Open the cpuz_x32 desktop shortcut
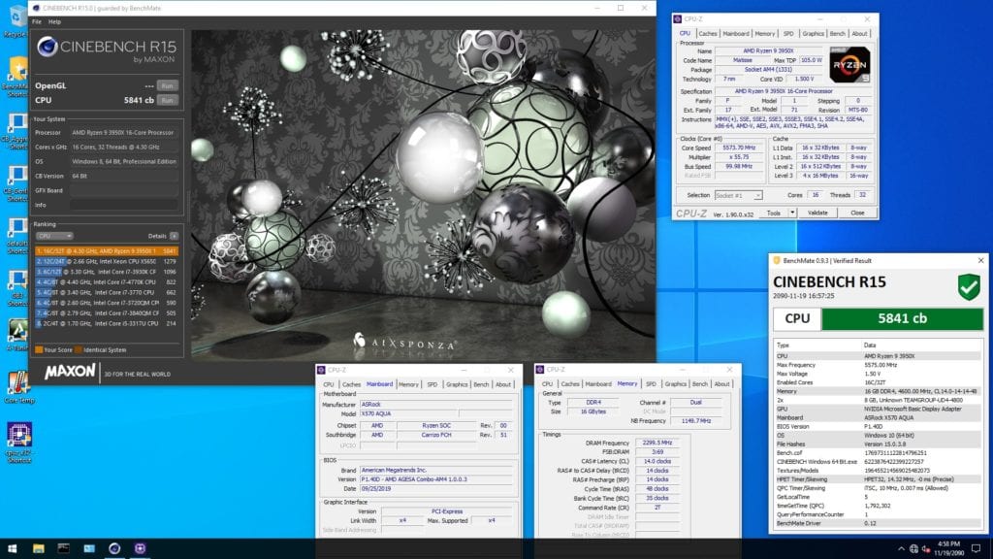This screenshot has width=993, height=559. [19, 443]
